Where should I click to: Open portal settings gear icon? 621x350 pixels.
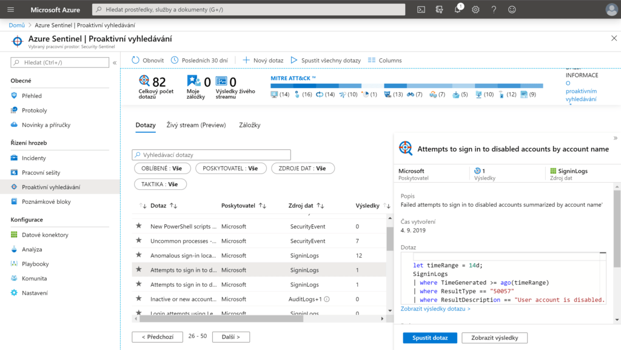click(x=475, y=10)
